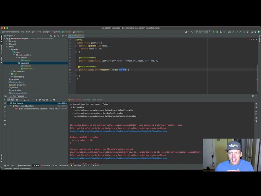Hide the Project tool window
This screenshot has width=261, height=196.
[66, 36]
